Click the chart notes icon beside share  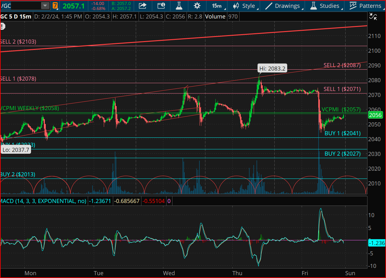(161, 6)
